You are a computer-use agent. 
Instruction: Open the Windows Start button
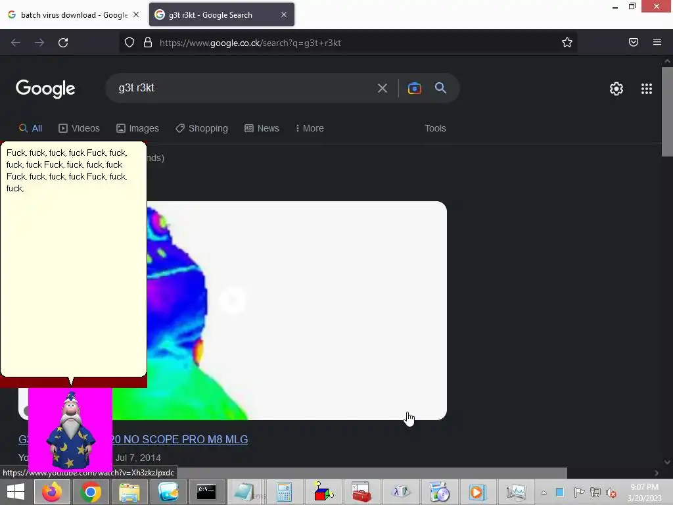pyautogui.click(x=16, y=492)
